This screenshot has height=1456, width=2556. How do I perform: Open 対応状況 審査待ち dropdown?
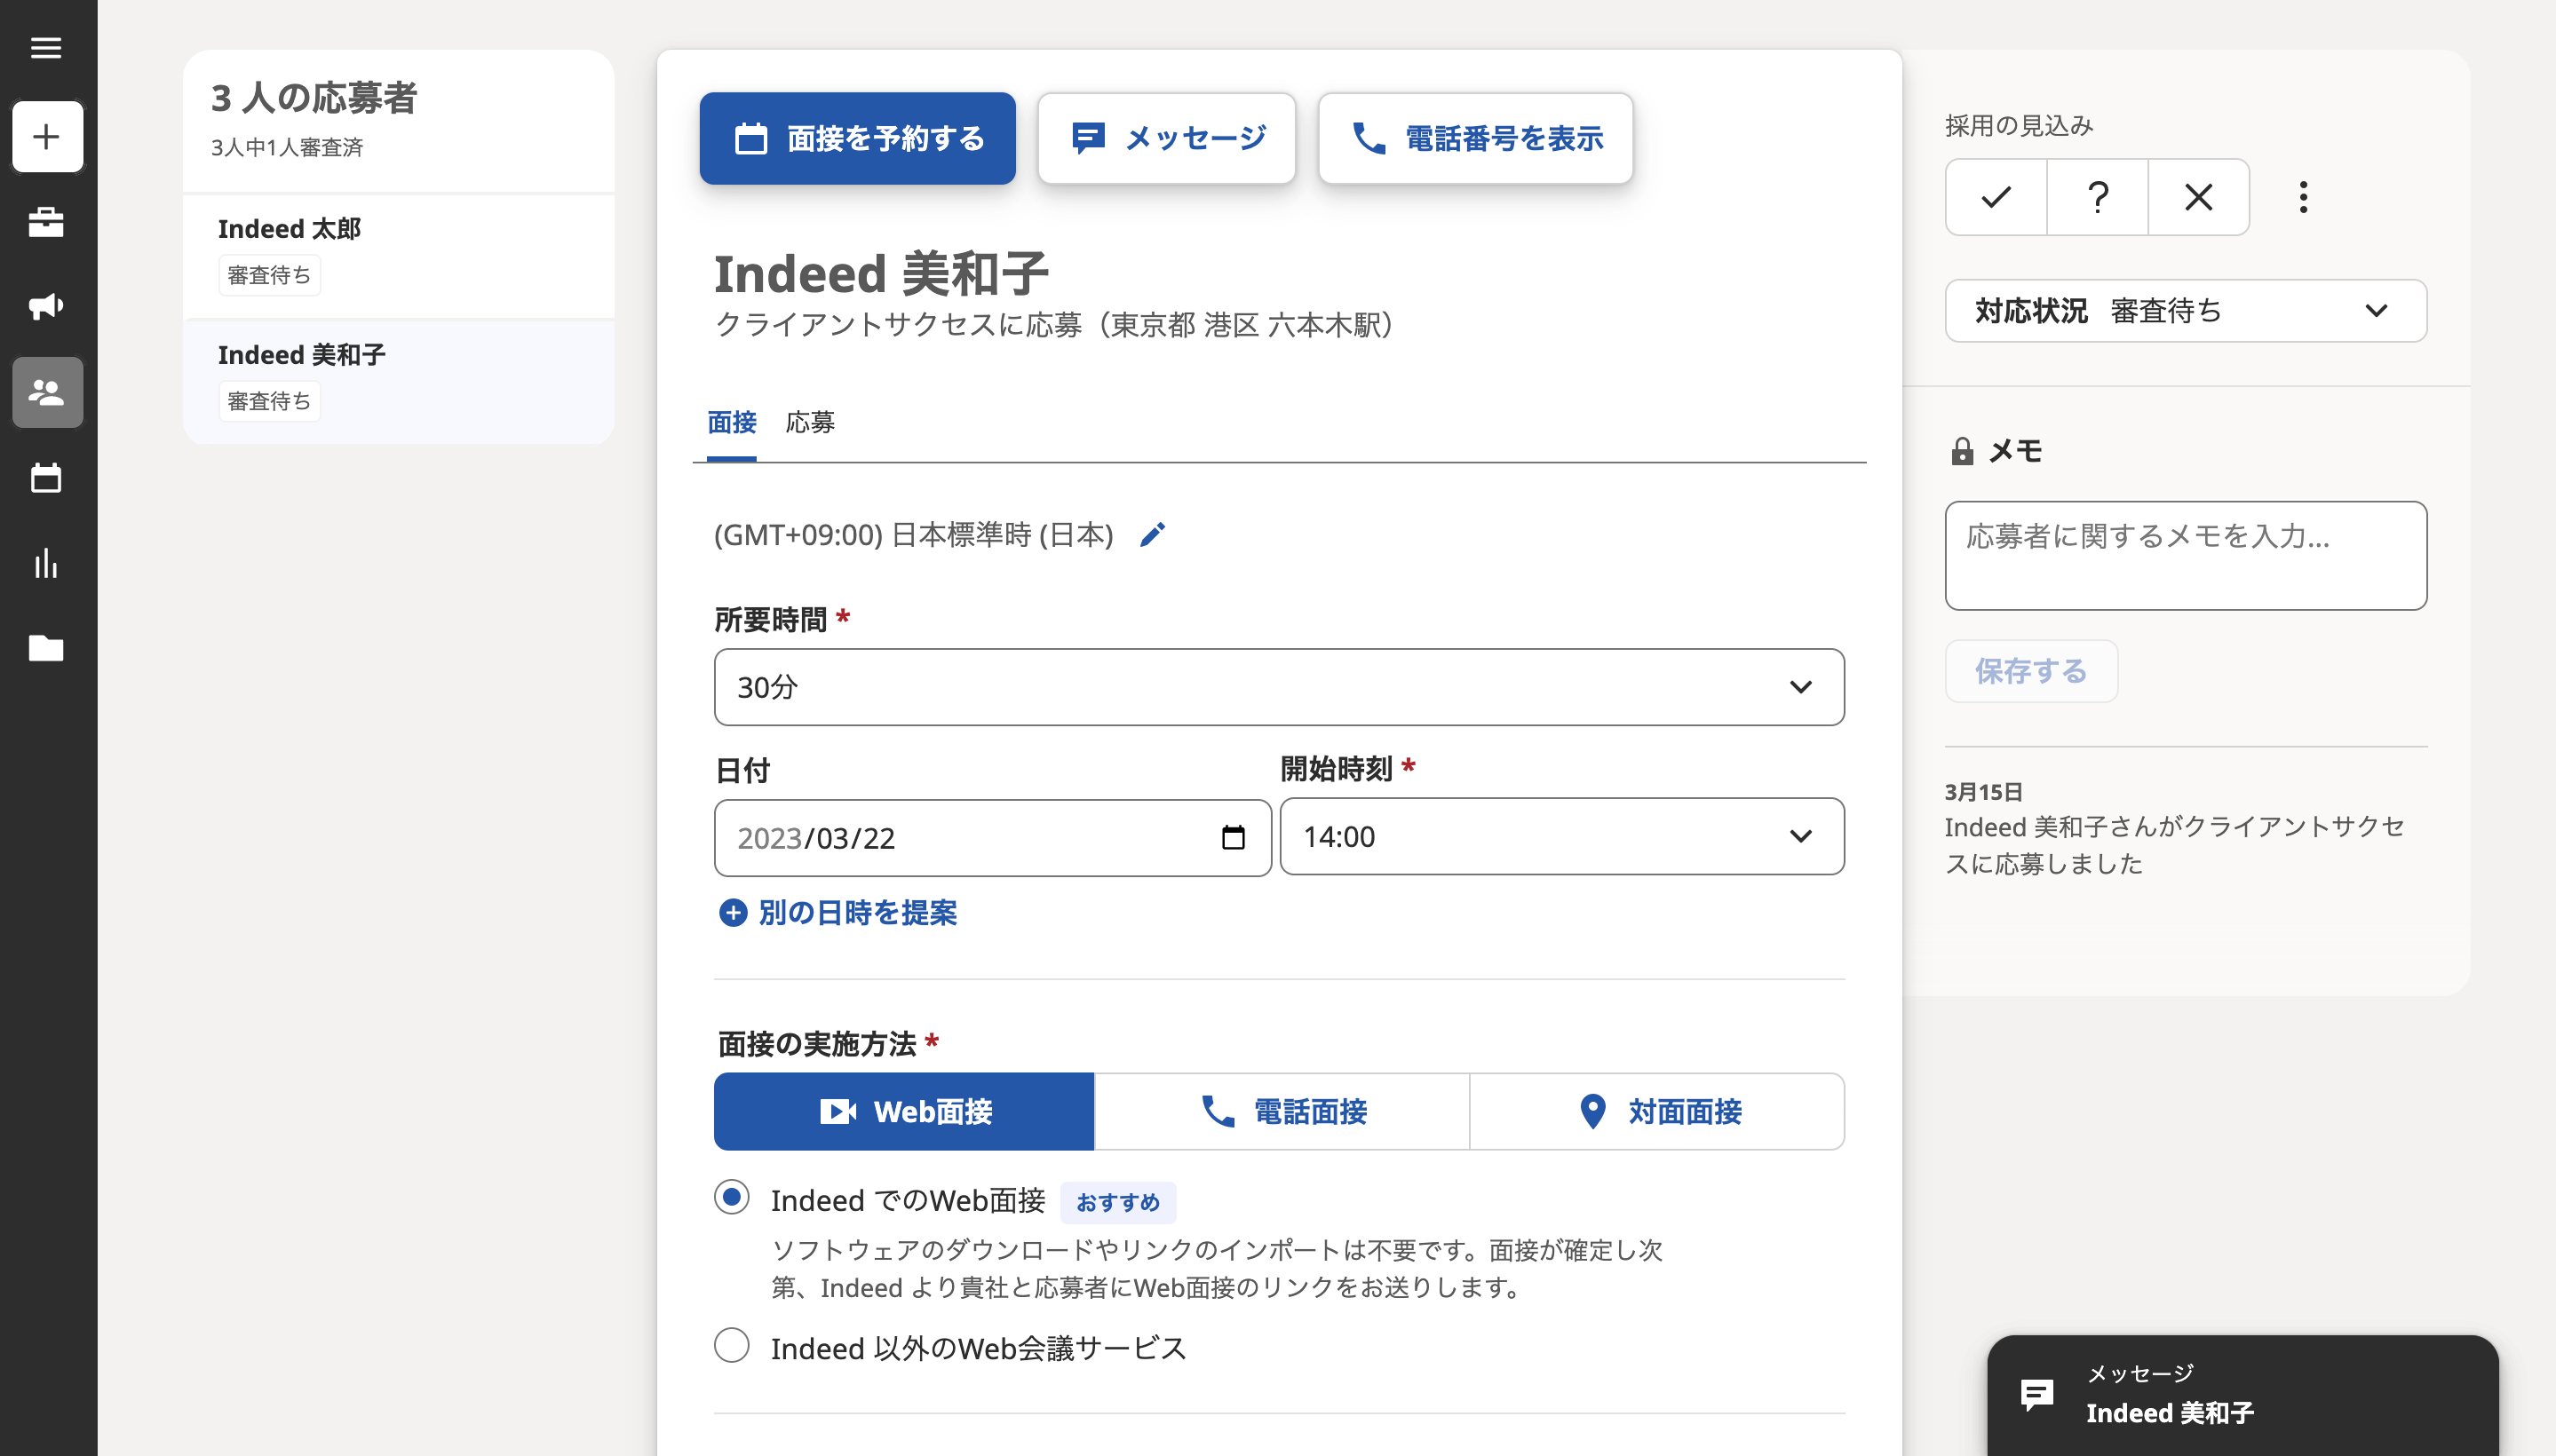(2186, 311)
